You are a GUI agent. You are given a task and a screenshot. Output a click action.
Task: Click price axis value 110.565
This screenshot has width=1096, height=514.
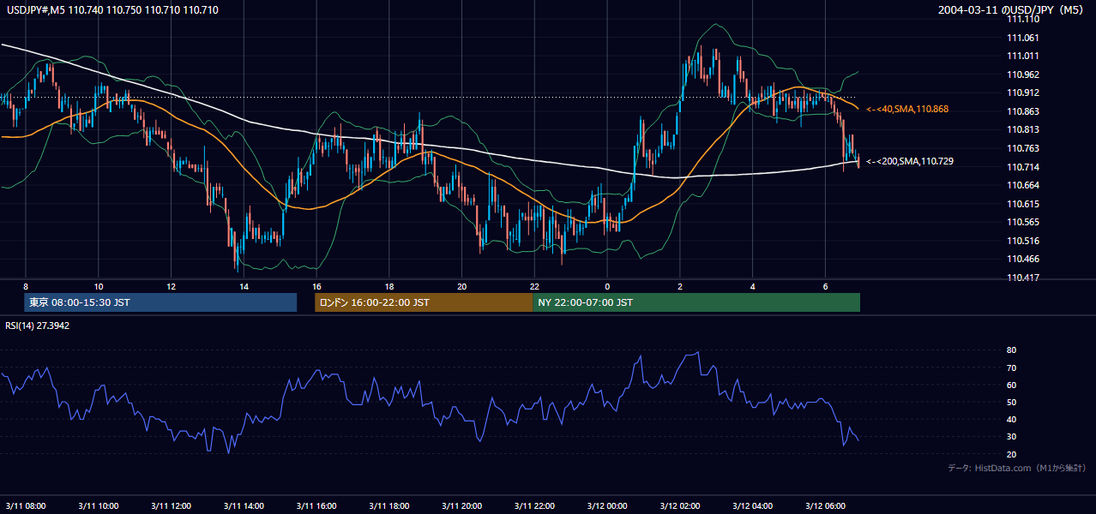click(1022, 222)
